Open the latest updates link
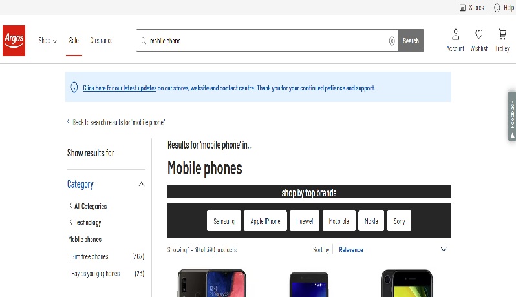516x297 pixels. [x=120, y=88]
